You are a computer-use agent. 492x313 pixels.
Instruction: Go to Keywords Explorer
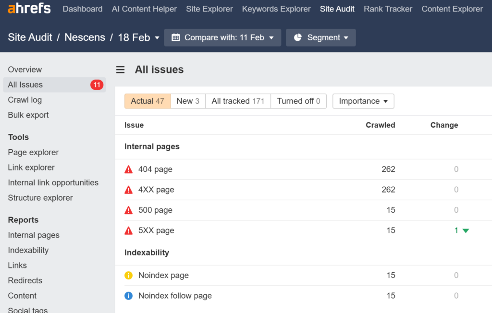point(276,9)
